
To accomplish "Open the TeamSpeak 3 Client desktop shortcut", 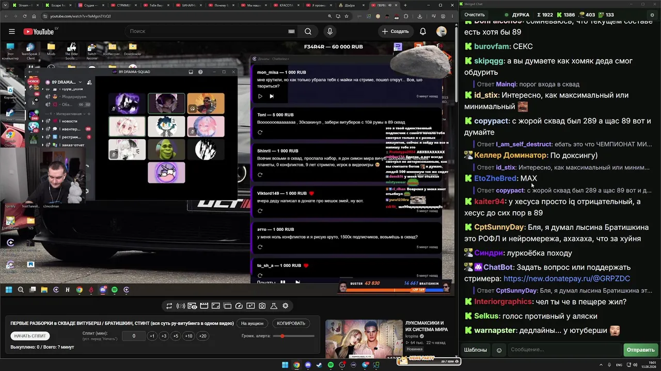I will [30, 52].
